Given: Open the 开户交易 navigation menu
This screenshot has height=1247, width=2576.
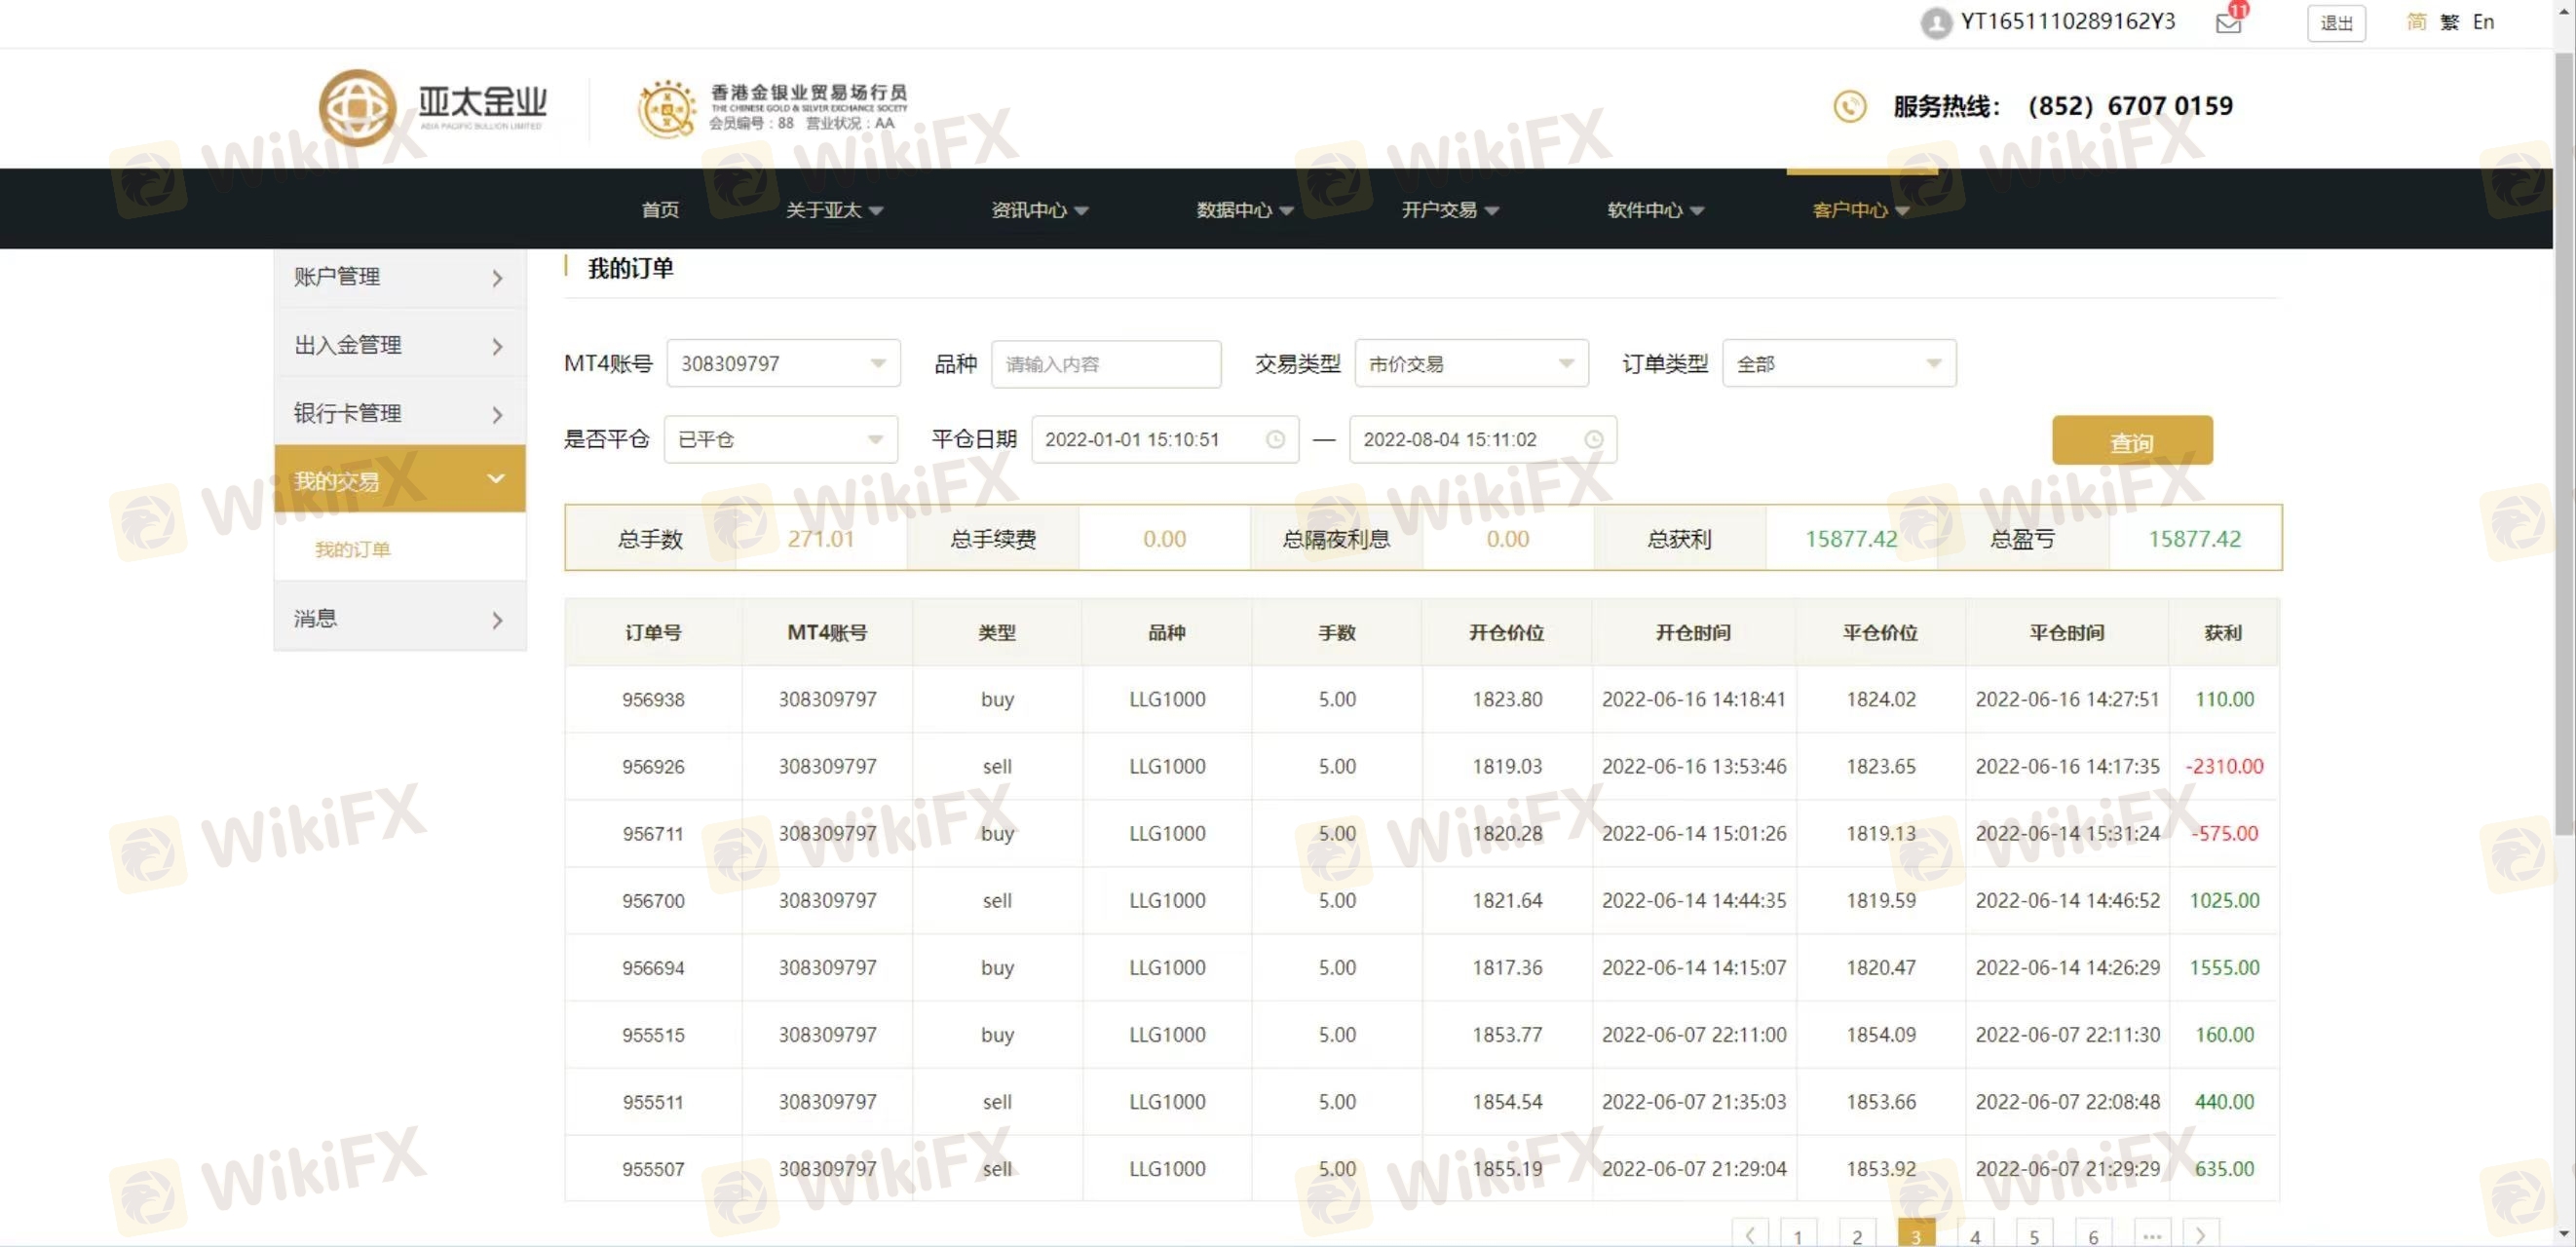Looking at the screenshot, I should [x=1449, y=210].
